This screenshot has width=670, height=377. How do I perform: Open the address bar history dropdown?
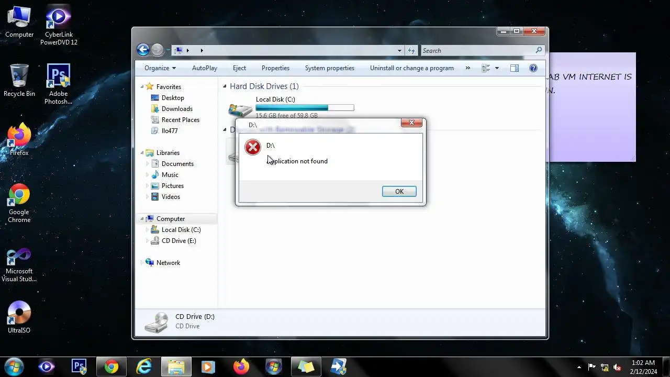pyautogui.click(x=399, y=51)
